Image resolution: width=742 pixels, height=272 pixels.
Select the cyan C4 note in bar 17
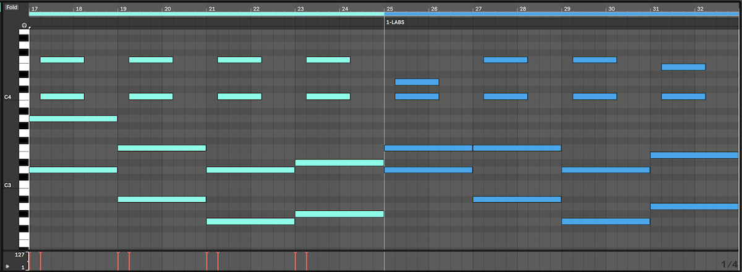(x=62, y=96)
